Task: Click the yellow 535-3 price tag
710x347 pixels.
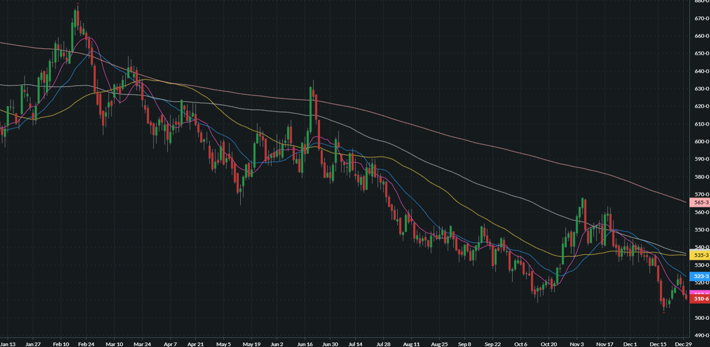Action: coord(700,255)
